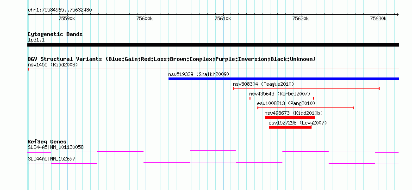The height and width of the screenshot is (190, 412).
Task: Click the DGV Structural Variants track title
Action: (x=172, y=59)
